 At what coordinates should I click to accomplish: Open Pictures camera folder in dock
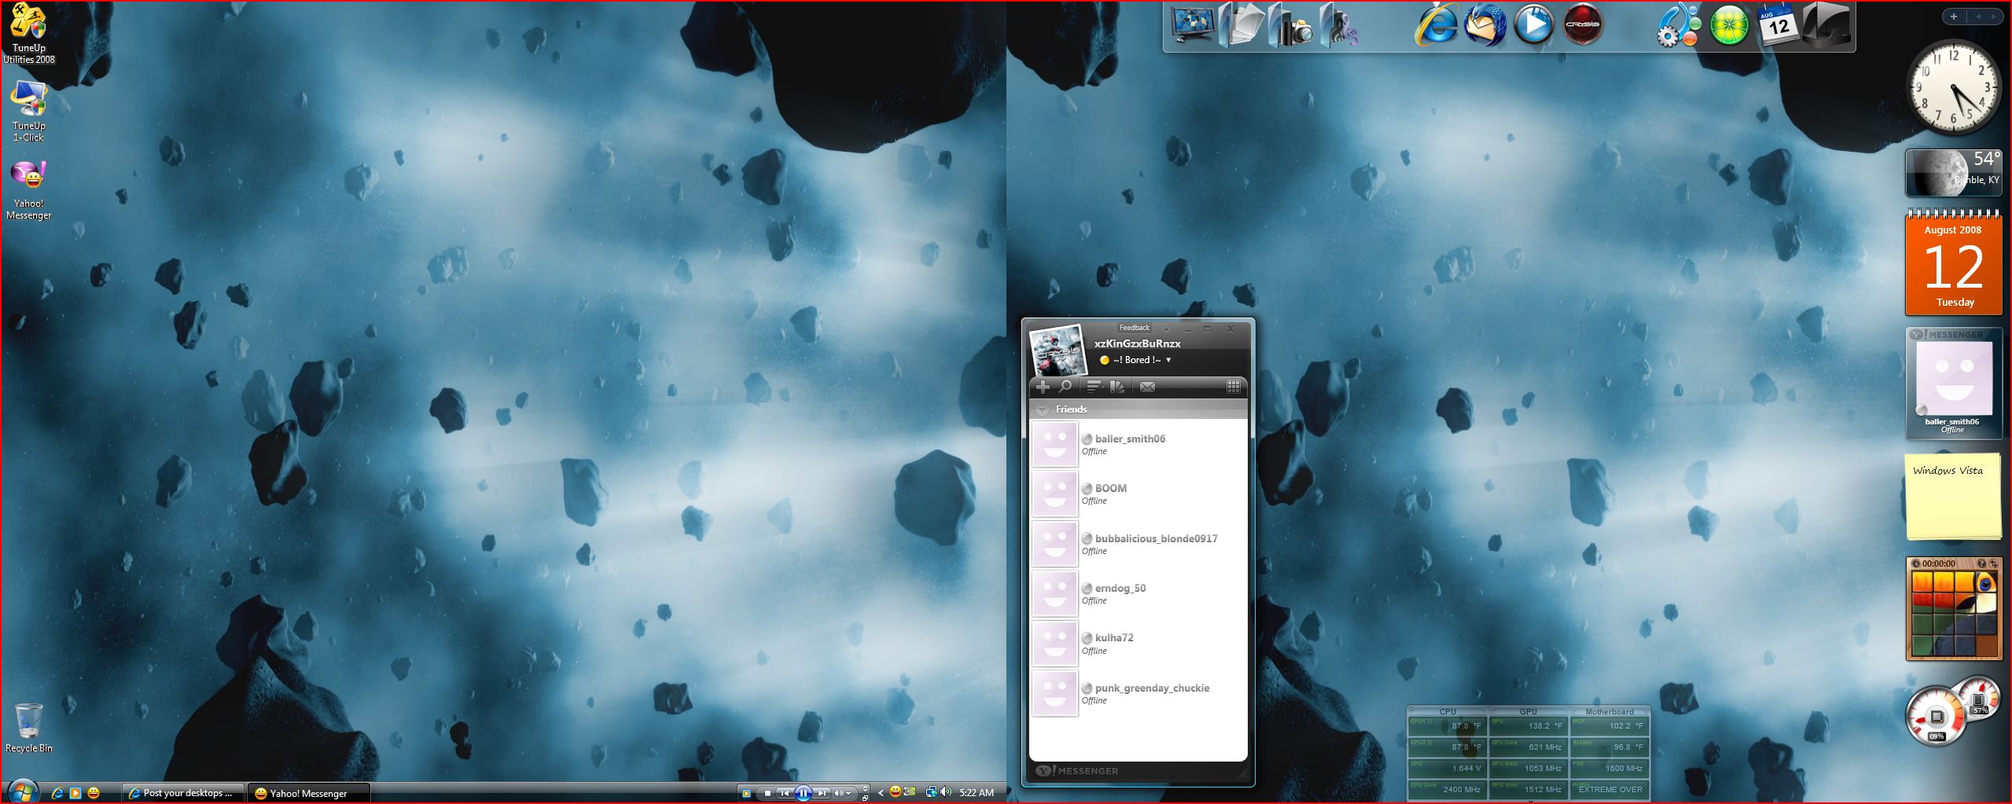point(1290,25)
